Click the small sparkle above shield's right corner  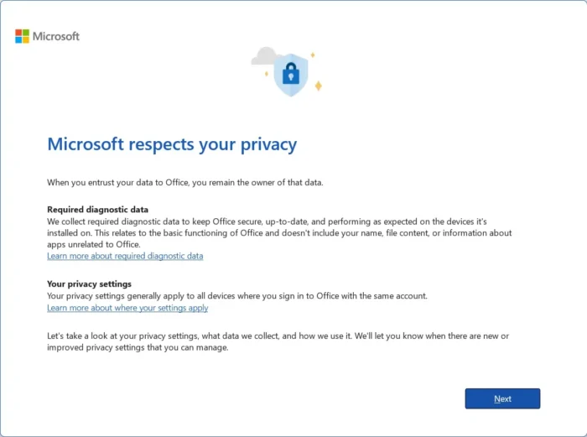click(313, 55)
